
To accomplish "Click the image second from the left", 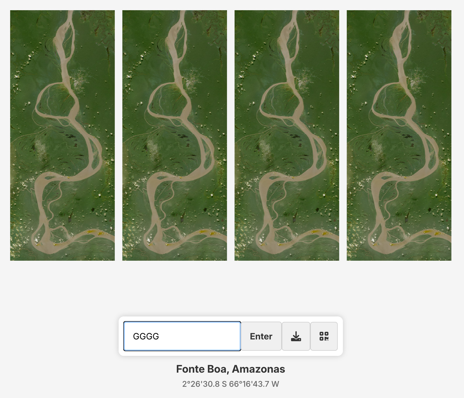I will [x=175, y=135].
